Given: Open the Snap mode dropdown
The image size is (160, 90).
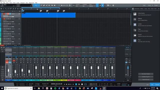Looking at the screenshot, I should click(x=92, y=6).
